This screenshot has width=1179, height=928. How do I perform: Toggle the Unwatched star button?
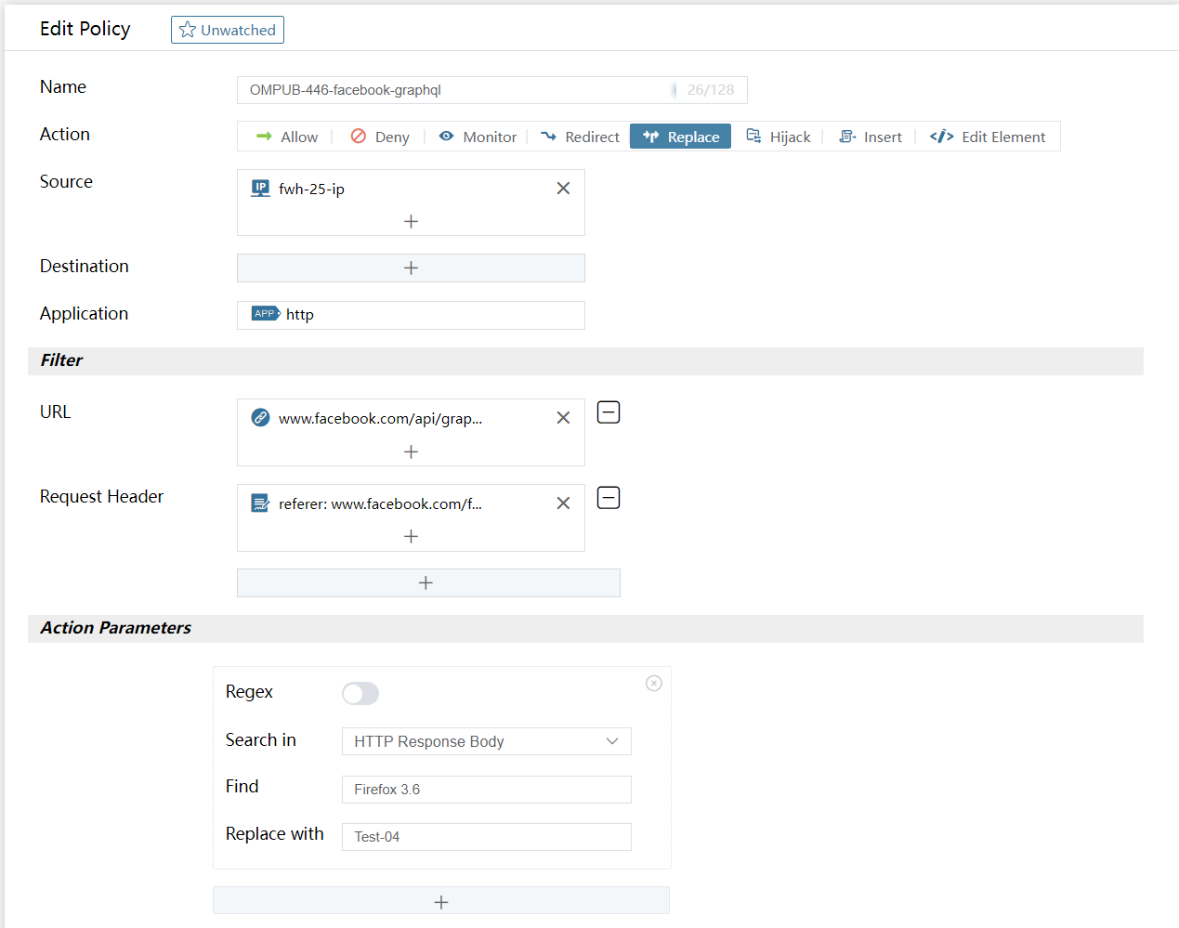click(228, 30)
